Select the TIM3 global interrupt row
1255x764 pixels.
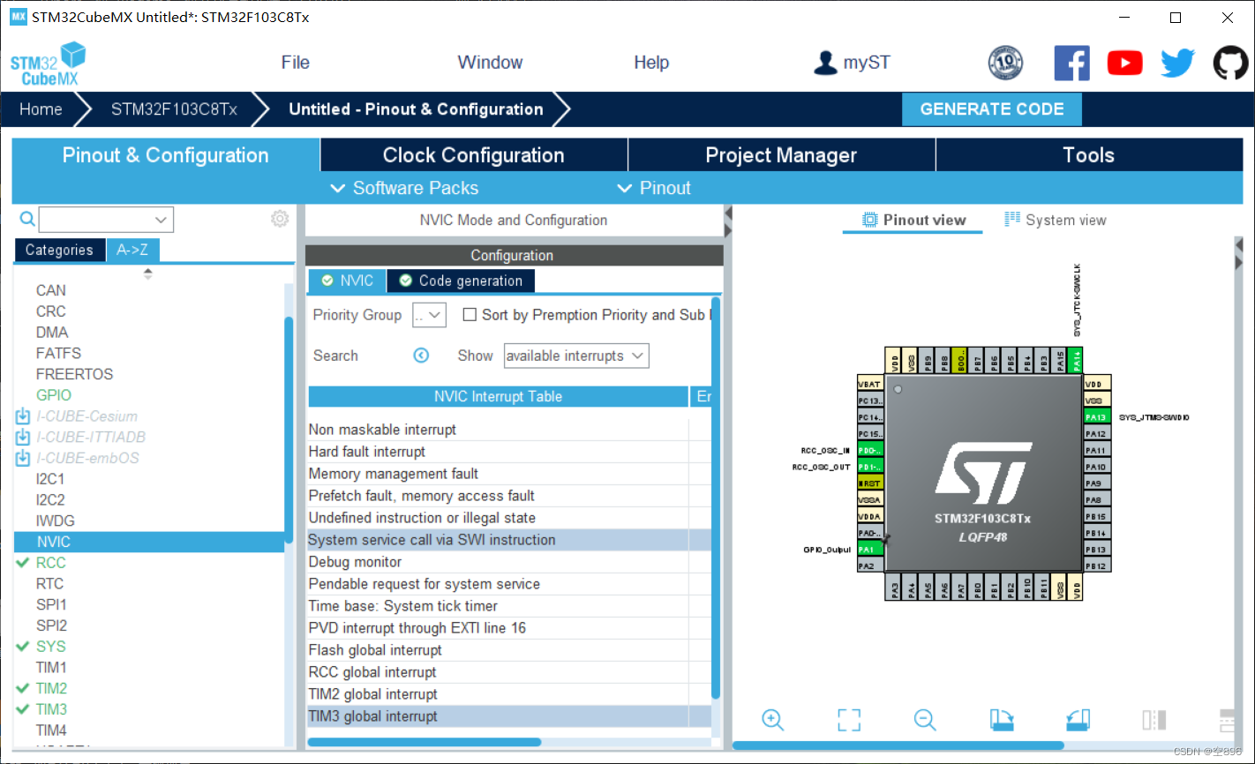tap(509, 716)
